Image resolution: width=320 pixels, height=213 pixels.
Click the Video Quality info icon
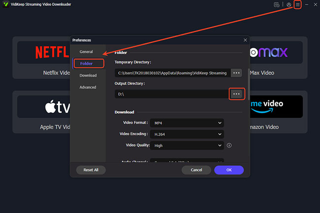pos(229,145)
